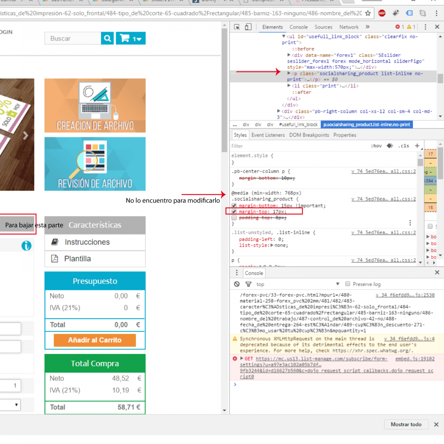Add a new style rule with plus icon

417,146
